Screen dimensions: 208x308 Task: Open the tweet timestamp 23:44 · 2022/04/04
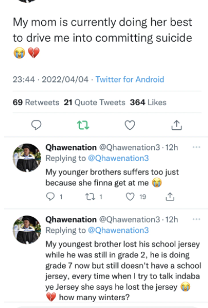51,80
